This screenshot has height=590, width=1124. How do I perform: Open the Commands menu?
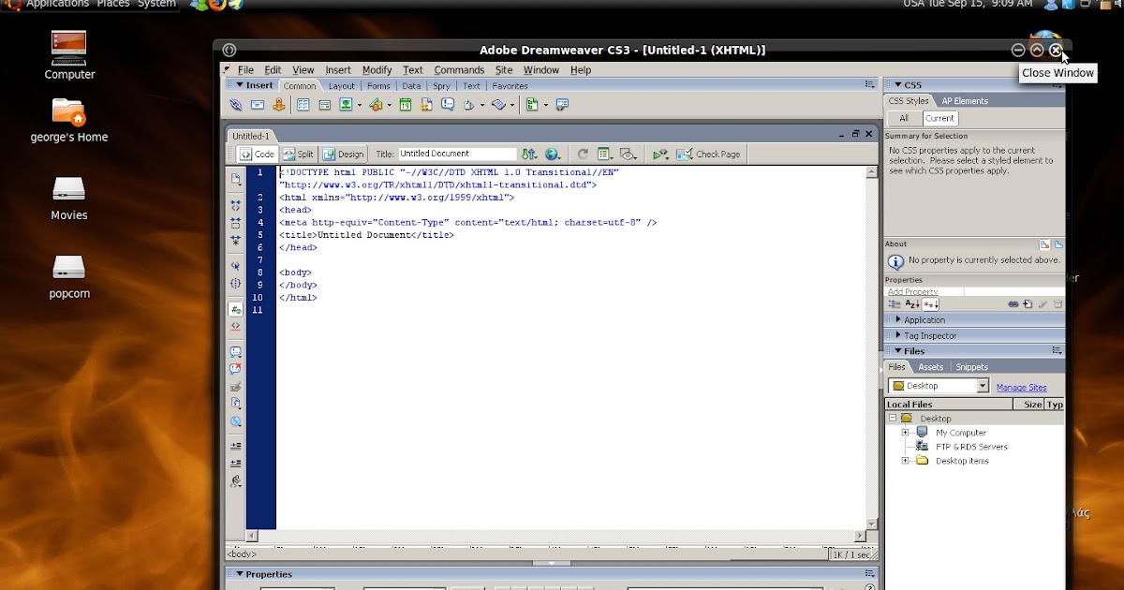459,70
